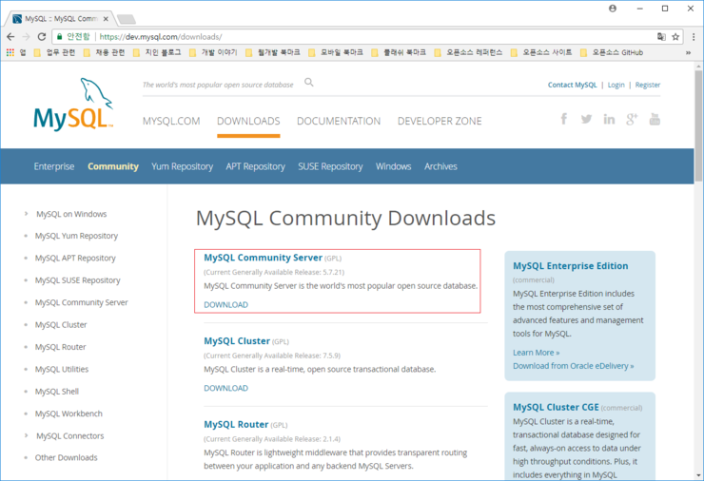This screenshot has width=704, height=481.
Task: Open Chrome three-dot menu
Action: [x=692, y=36]
